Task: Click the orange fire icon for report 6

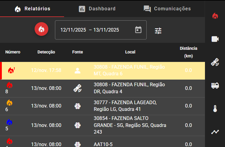Action: point(9,103)
